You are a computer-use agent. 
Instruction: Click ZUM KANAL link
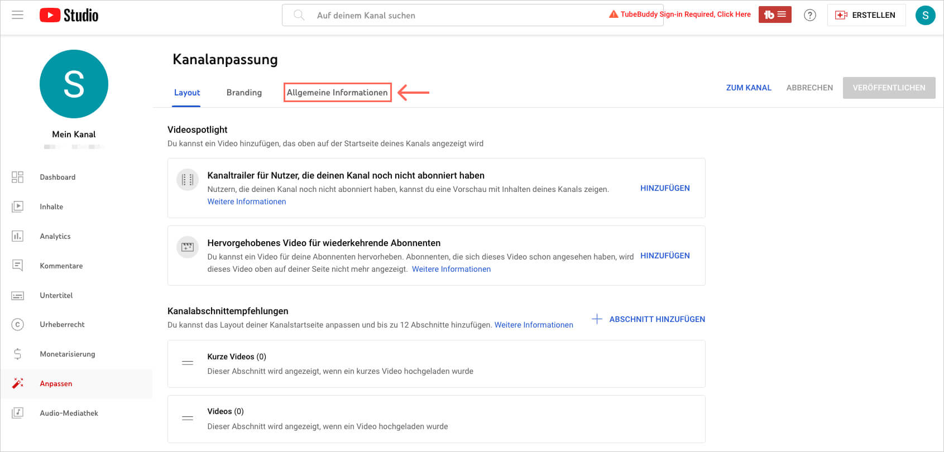click(748, 88)
